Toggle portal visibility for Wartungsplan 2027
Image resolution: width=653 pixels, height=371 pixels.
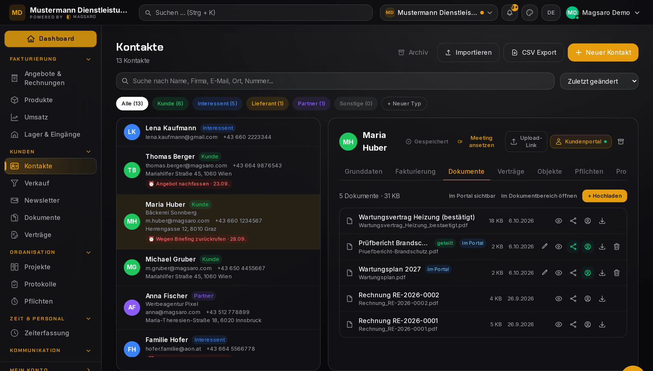pyautogui.click(x=588, y=272)
